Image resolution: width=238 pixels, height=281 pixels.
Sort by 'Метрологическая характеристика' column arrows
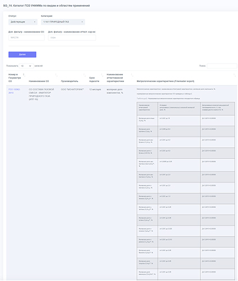[x=234, y=75]
